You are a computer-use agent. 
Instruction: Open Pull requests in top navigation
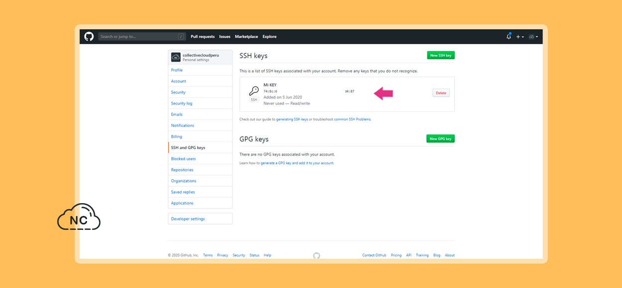[203, 37]
